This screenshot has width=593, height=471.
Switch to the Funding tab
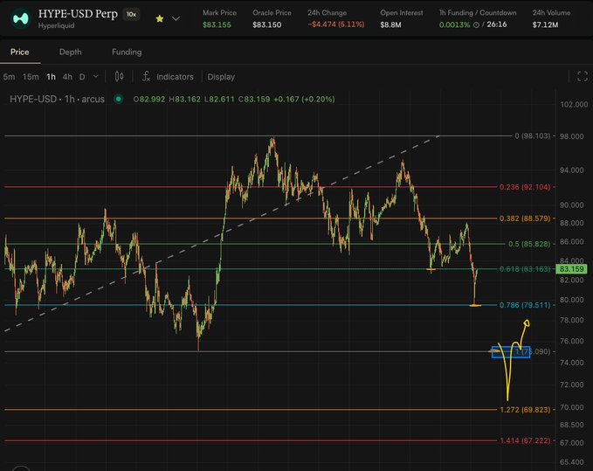pyautogui.click(x=127, y=52)
